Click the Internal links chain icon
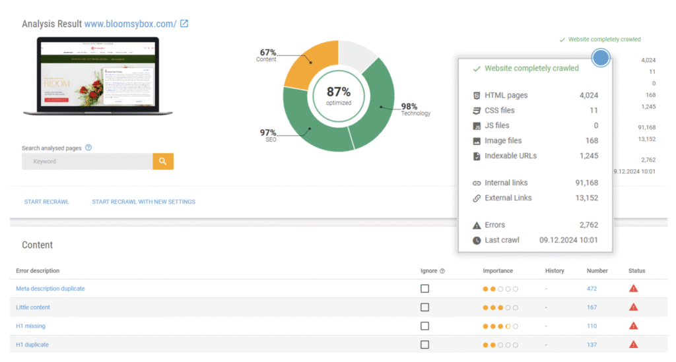The image size is (676, 362). pos(477,183)
